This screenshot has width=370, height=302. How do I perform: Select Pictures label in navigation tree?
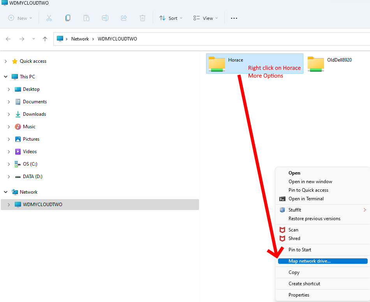coord(31,140)
